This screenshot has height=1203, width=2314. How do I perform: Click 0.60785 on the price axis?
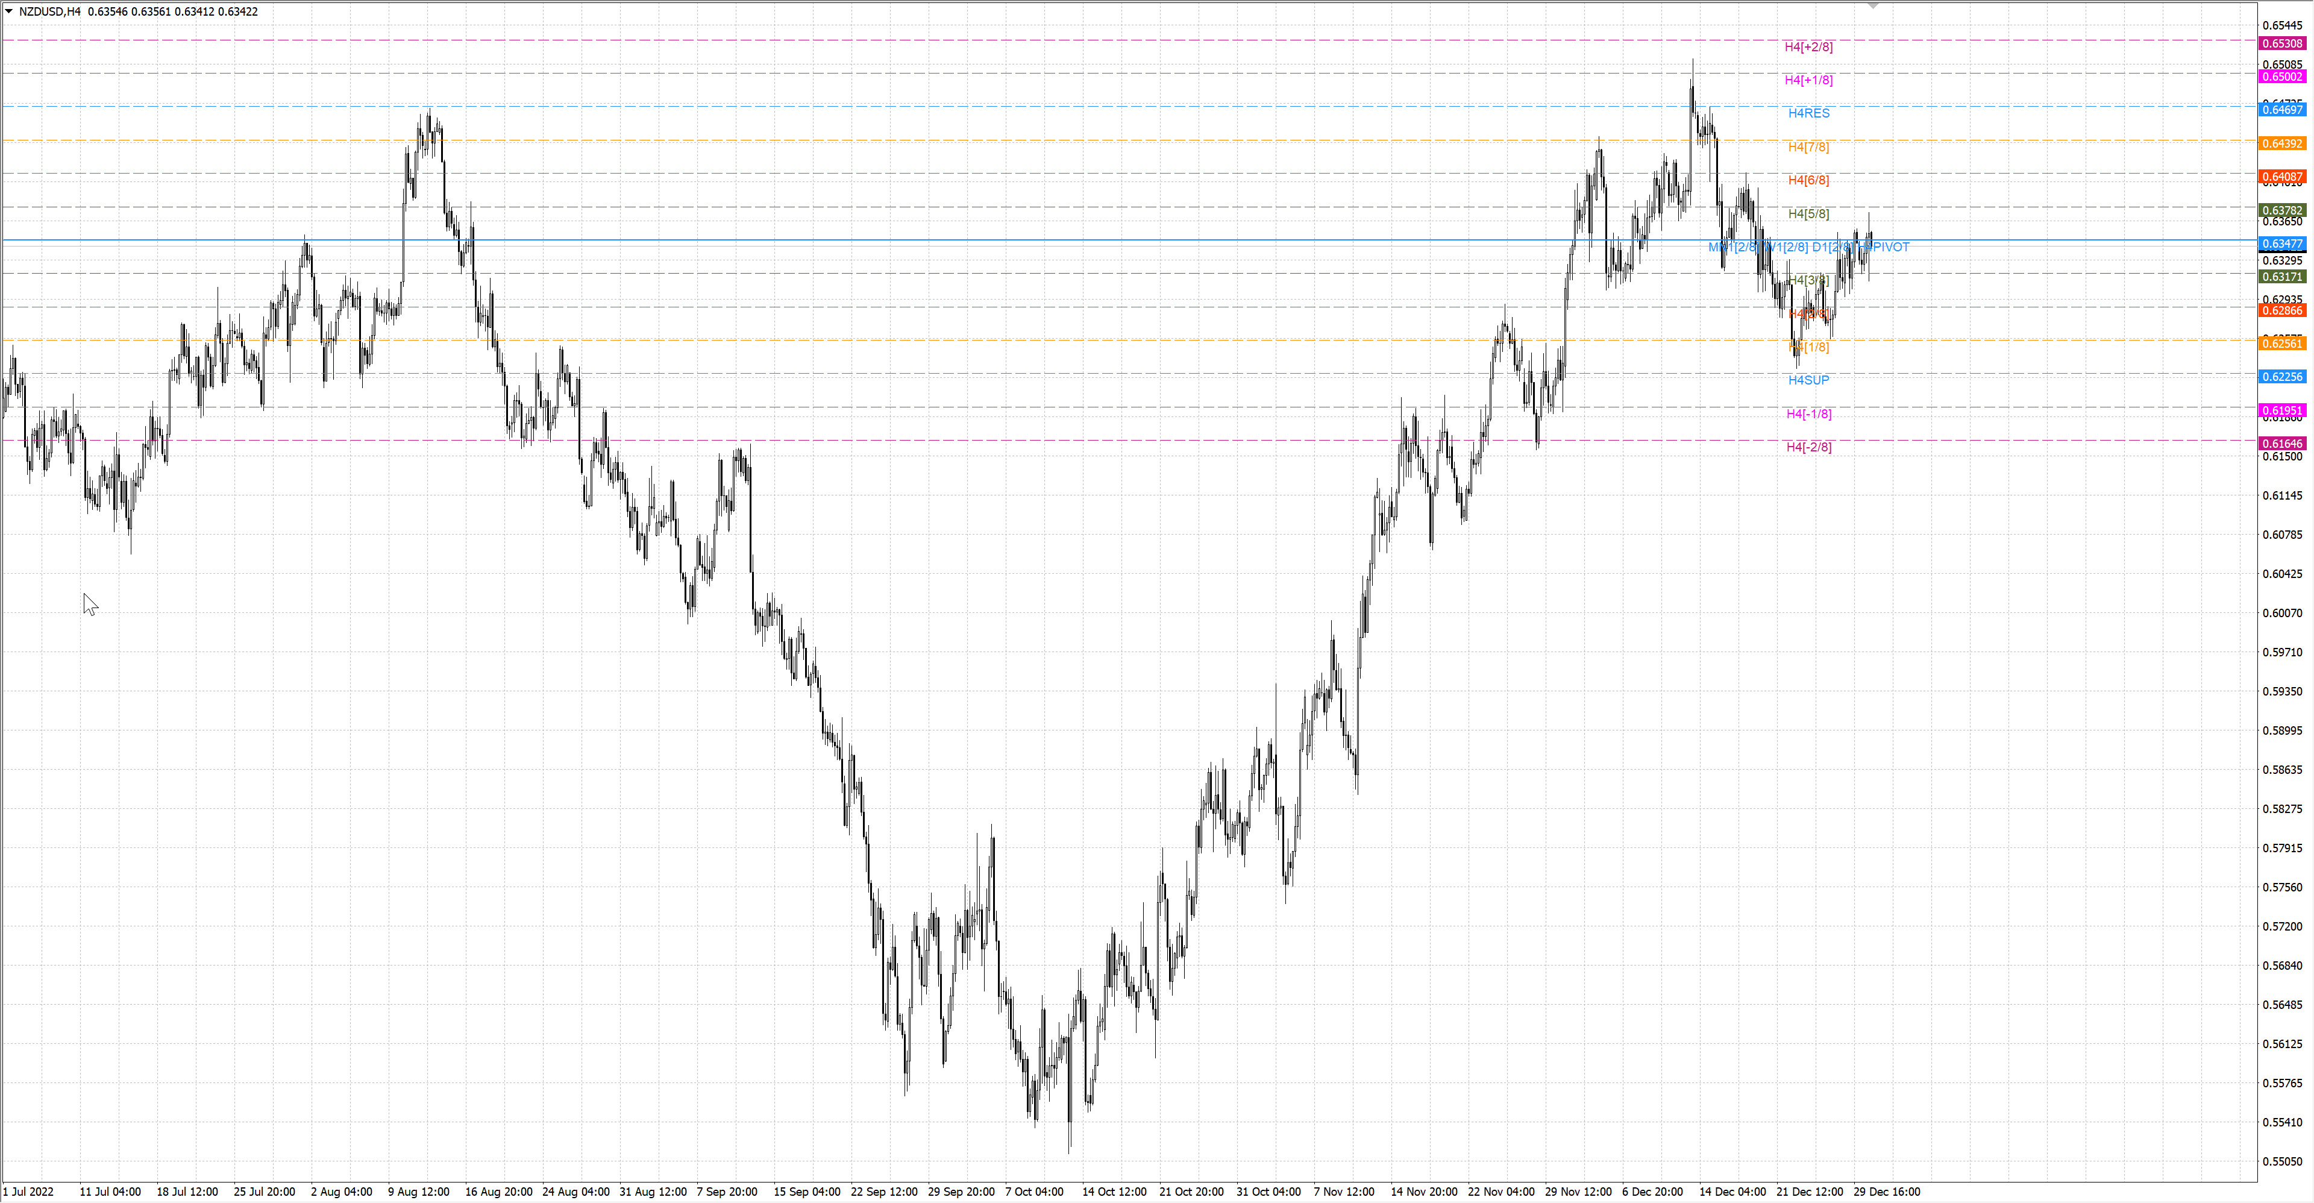point(2283,535)
